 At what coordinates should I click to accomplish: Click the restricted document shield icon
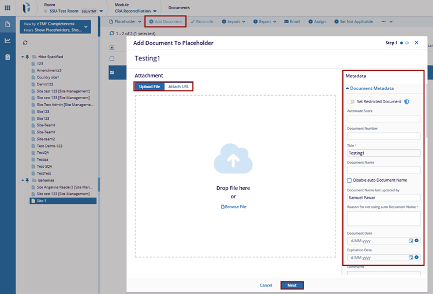pos(406,101)
